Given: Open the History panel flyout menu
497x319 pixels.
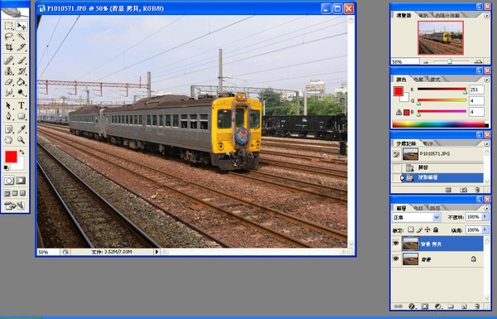Looking at the screenshot, I should click(487, 143).
